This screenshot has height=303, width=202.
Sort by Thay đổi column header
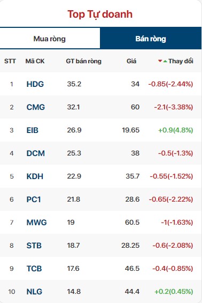(x=181, y=61)
